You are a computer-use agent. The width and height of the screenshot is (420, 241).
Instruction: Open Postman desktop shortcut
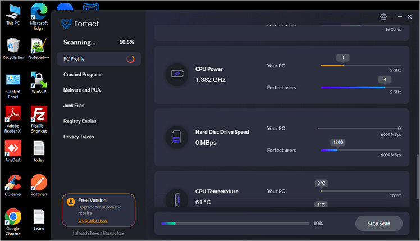39,183
